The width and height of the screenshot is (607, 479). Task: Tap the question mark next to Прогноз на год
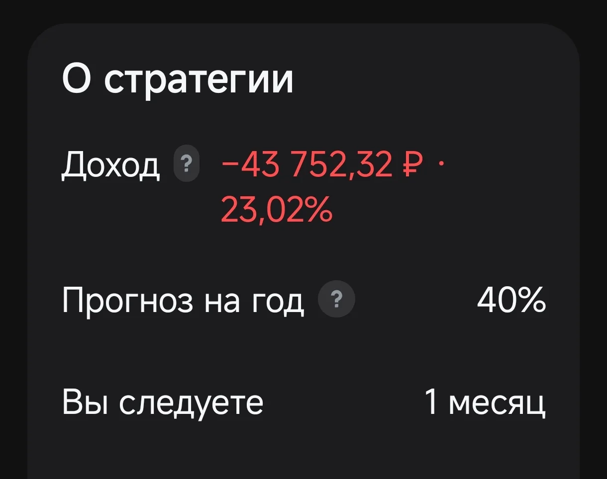point(336,300)
